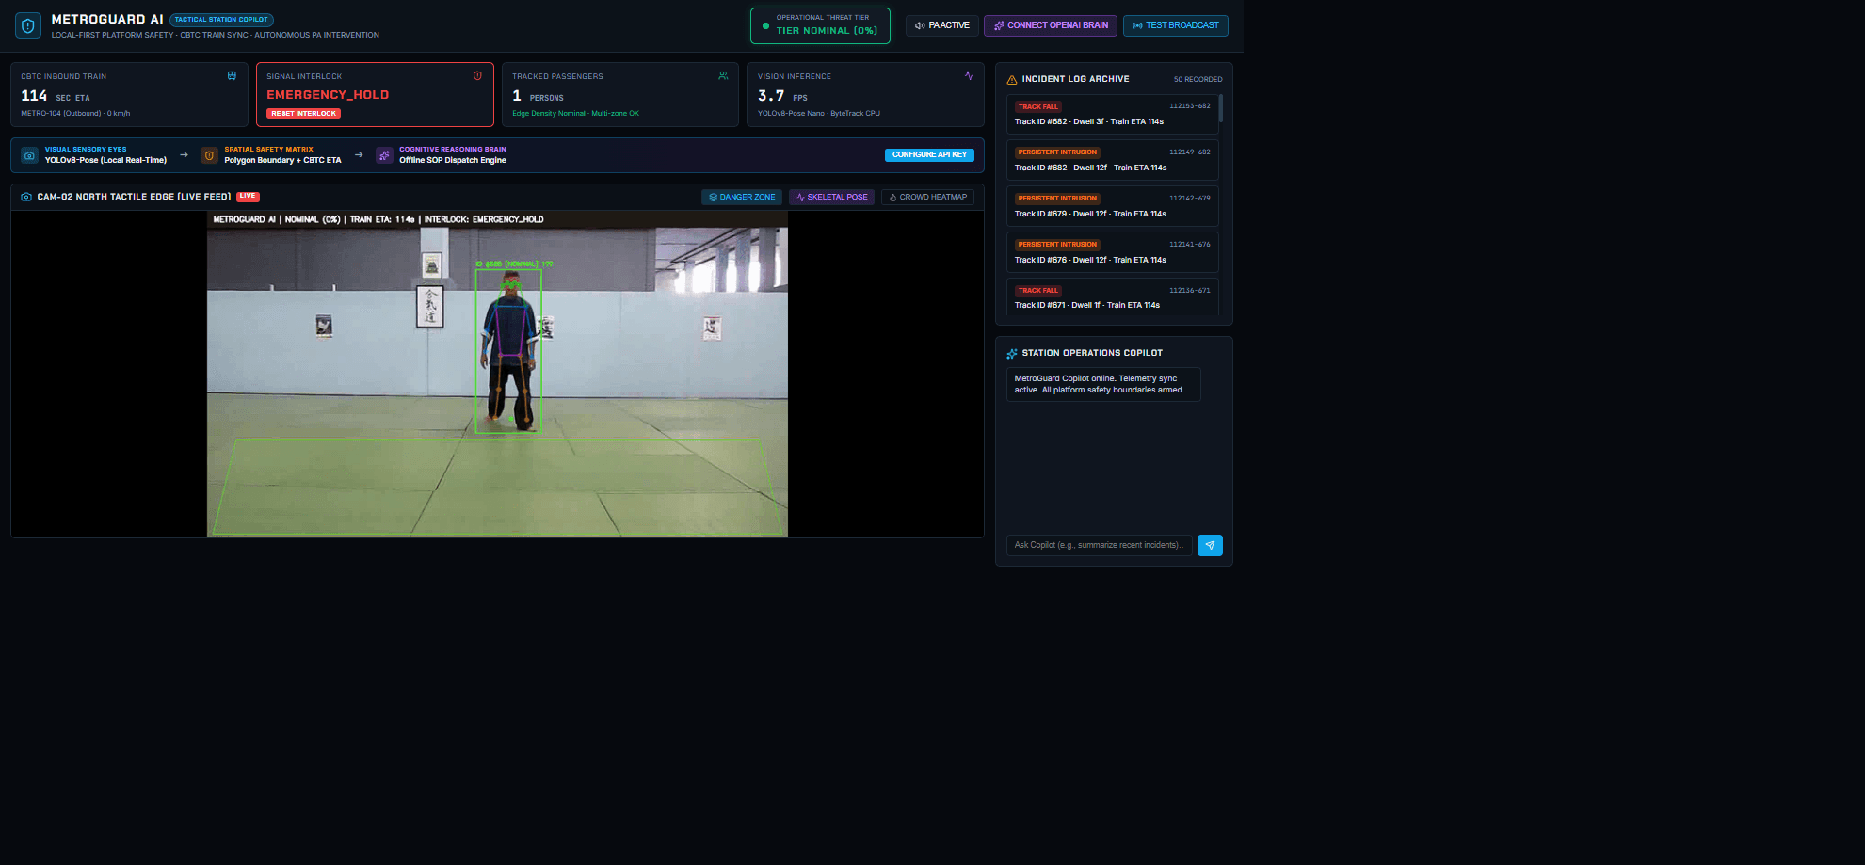This screenshot has width=1865, height=865.
Task: Click the camera icon beside Visual Sensory Eyes
Action: tap(29, 155)
